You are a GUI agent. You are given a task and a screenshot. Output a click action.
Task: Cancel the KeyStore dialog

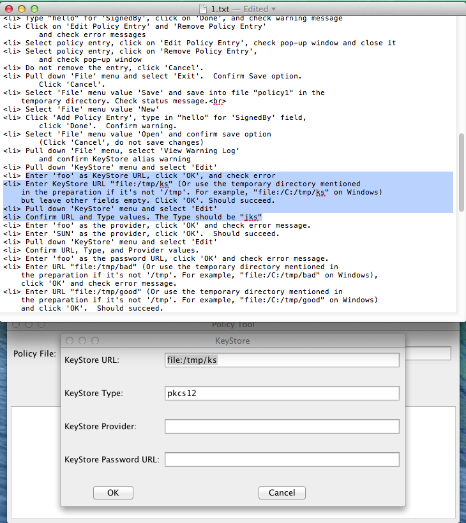(x=282, y=492)
